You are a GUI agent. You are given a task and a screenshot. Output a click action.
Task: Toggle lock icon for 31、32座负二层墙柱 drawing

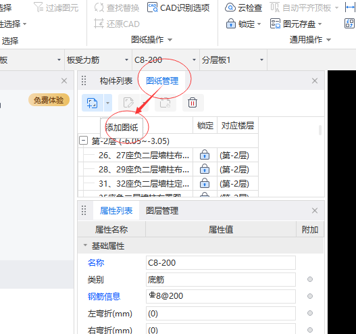205,183
